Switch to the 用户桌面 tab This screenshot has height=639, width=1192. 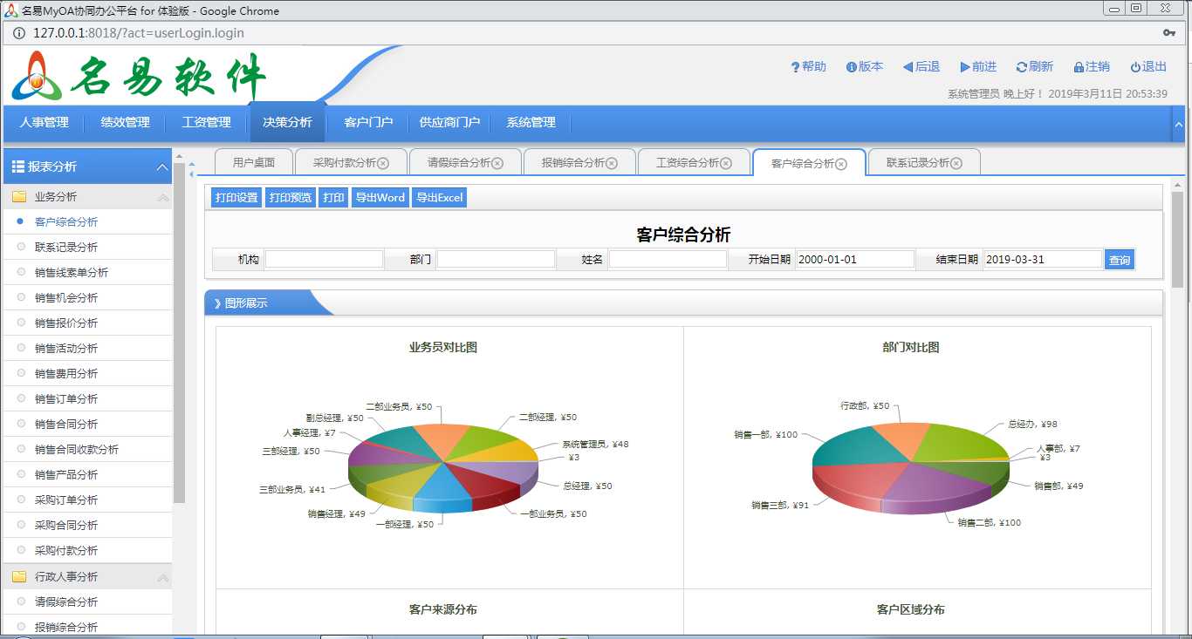254,163
